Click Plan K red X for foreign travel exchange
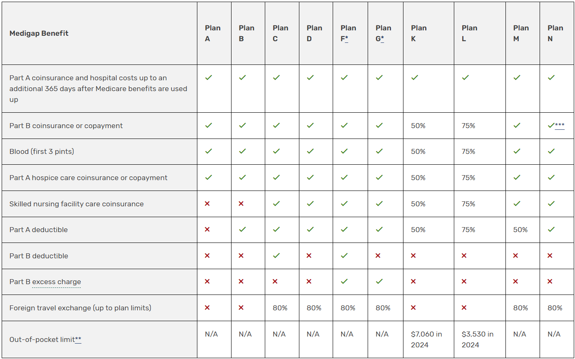575x359 pixels. [x=413, y=308]
